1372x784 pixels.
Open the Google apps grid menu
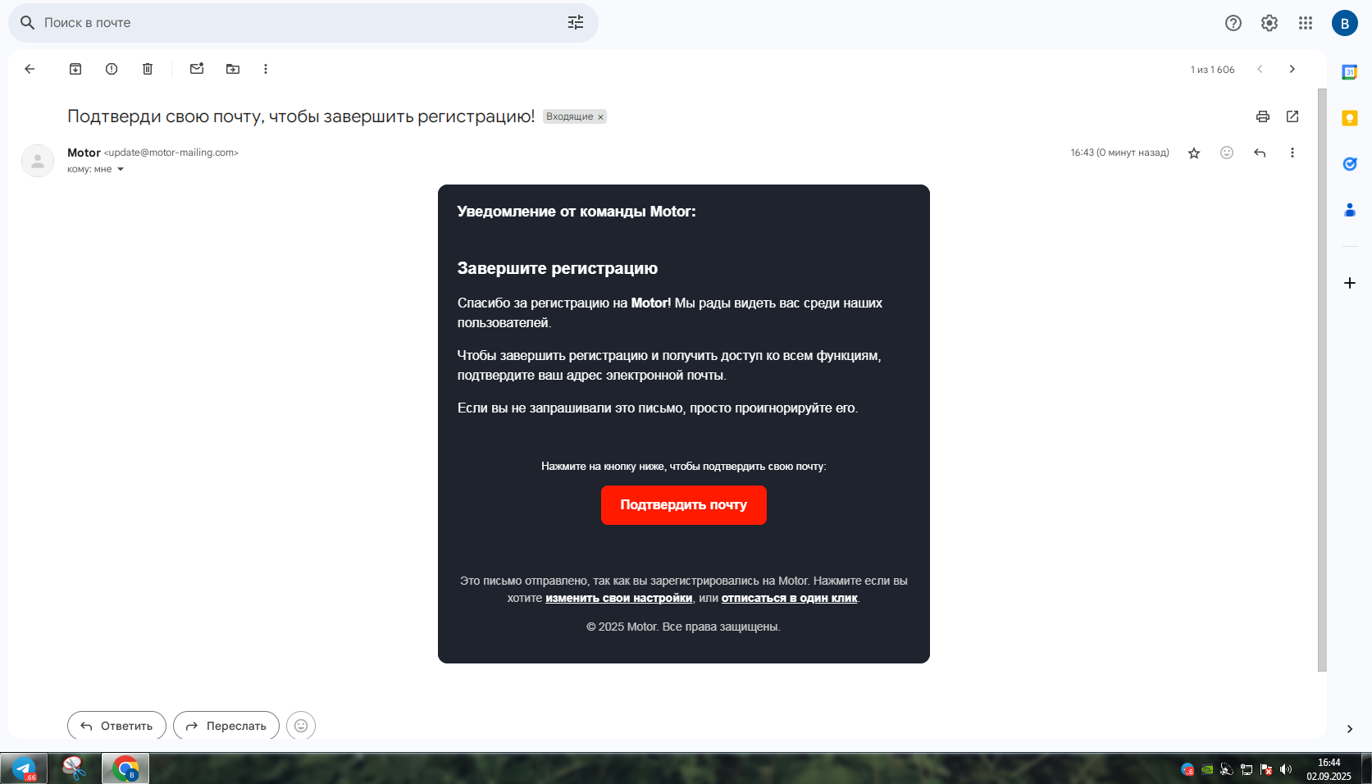pyautogui.click(x=1306, y=23)
